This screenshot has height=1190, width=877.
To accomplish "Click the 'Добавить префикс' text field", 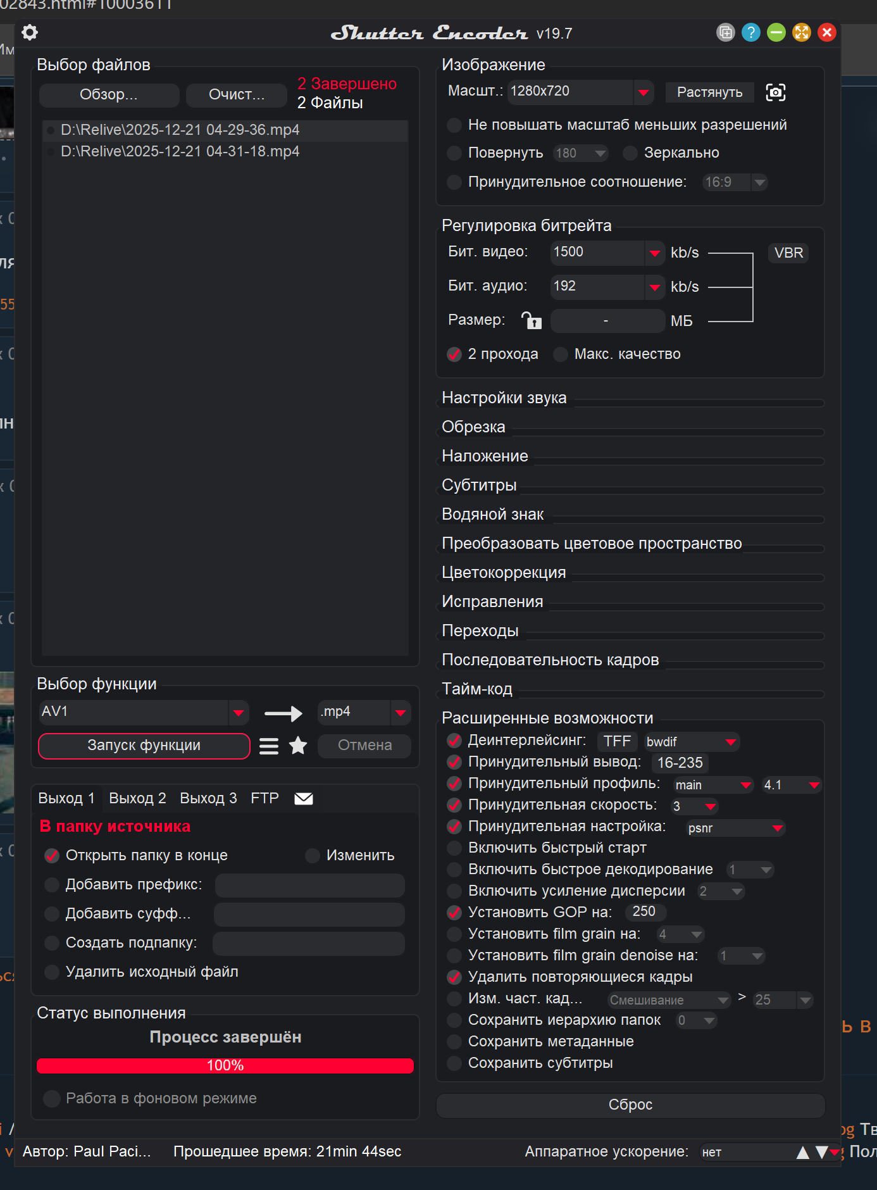I will tap(309, 886).
